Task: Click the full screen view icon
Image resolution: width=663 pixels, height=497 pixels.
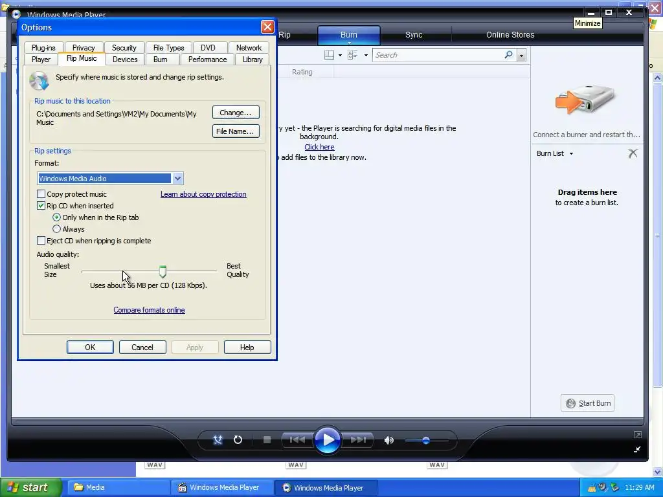Action: point(638,434)
